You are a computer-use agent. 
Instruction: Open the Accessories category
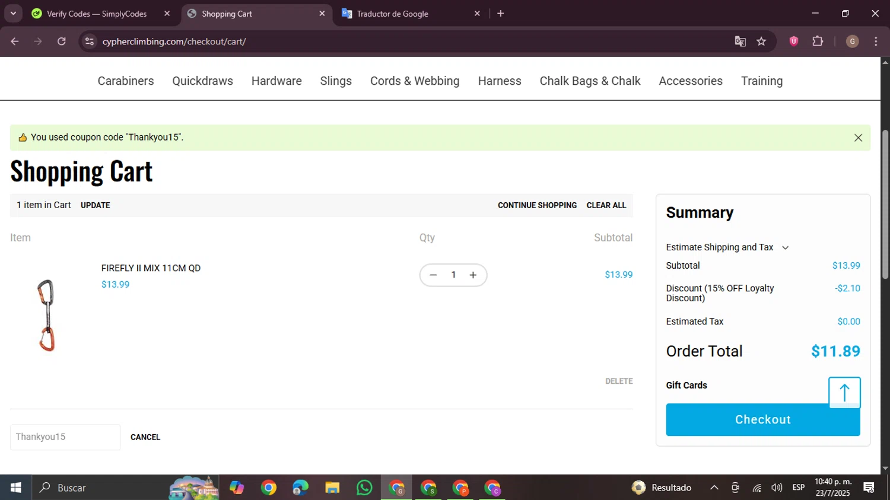pos(691,81)
